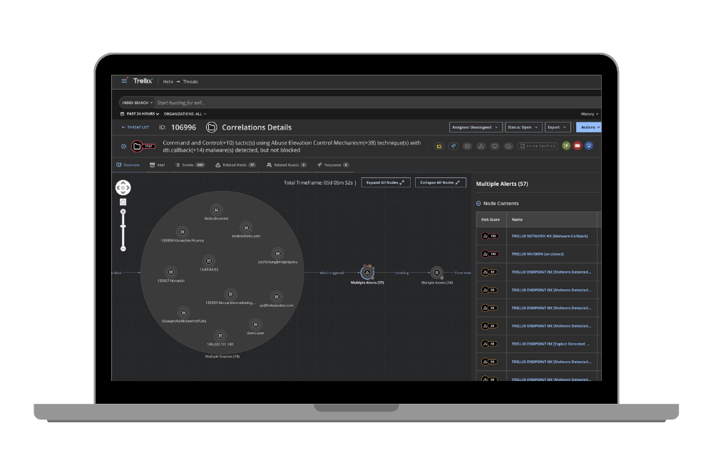Switch to the Overview tab
This screenshot has height=475, width=713.
click(128, 165)
